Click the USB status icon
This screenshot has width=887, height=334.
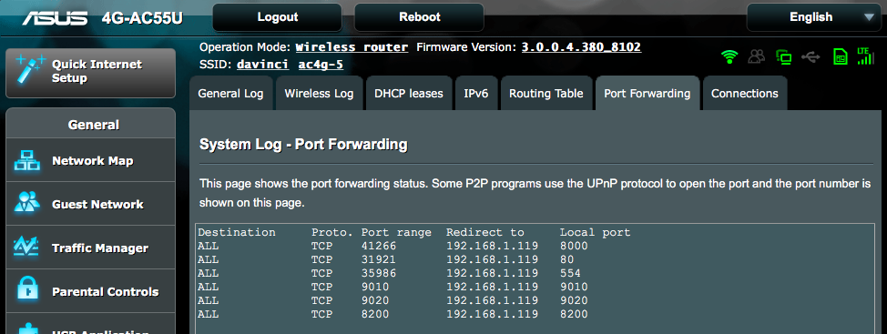click(x=811, y=56)
